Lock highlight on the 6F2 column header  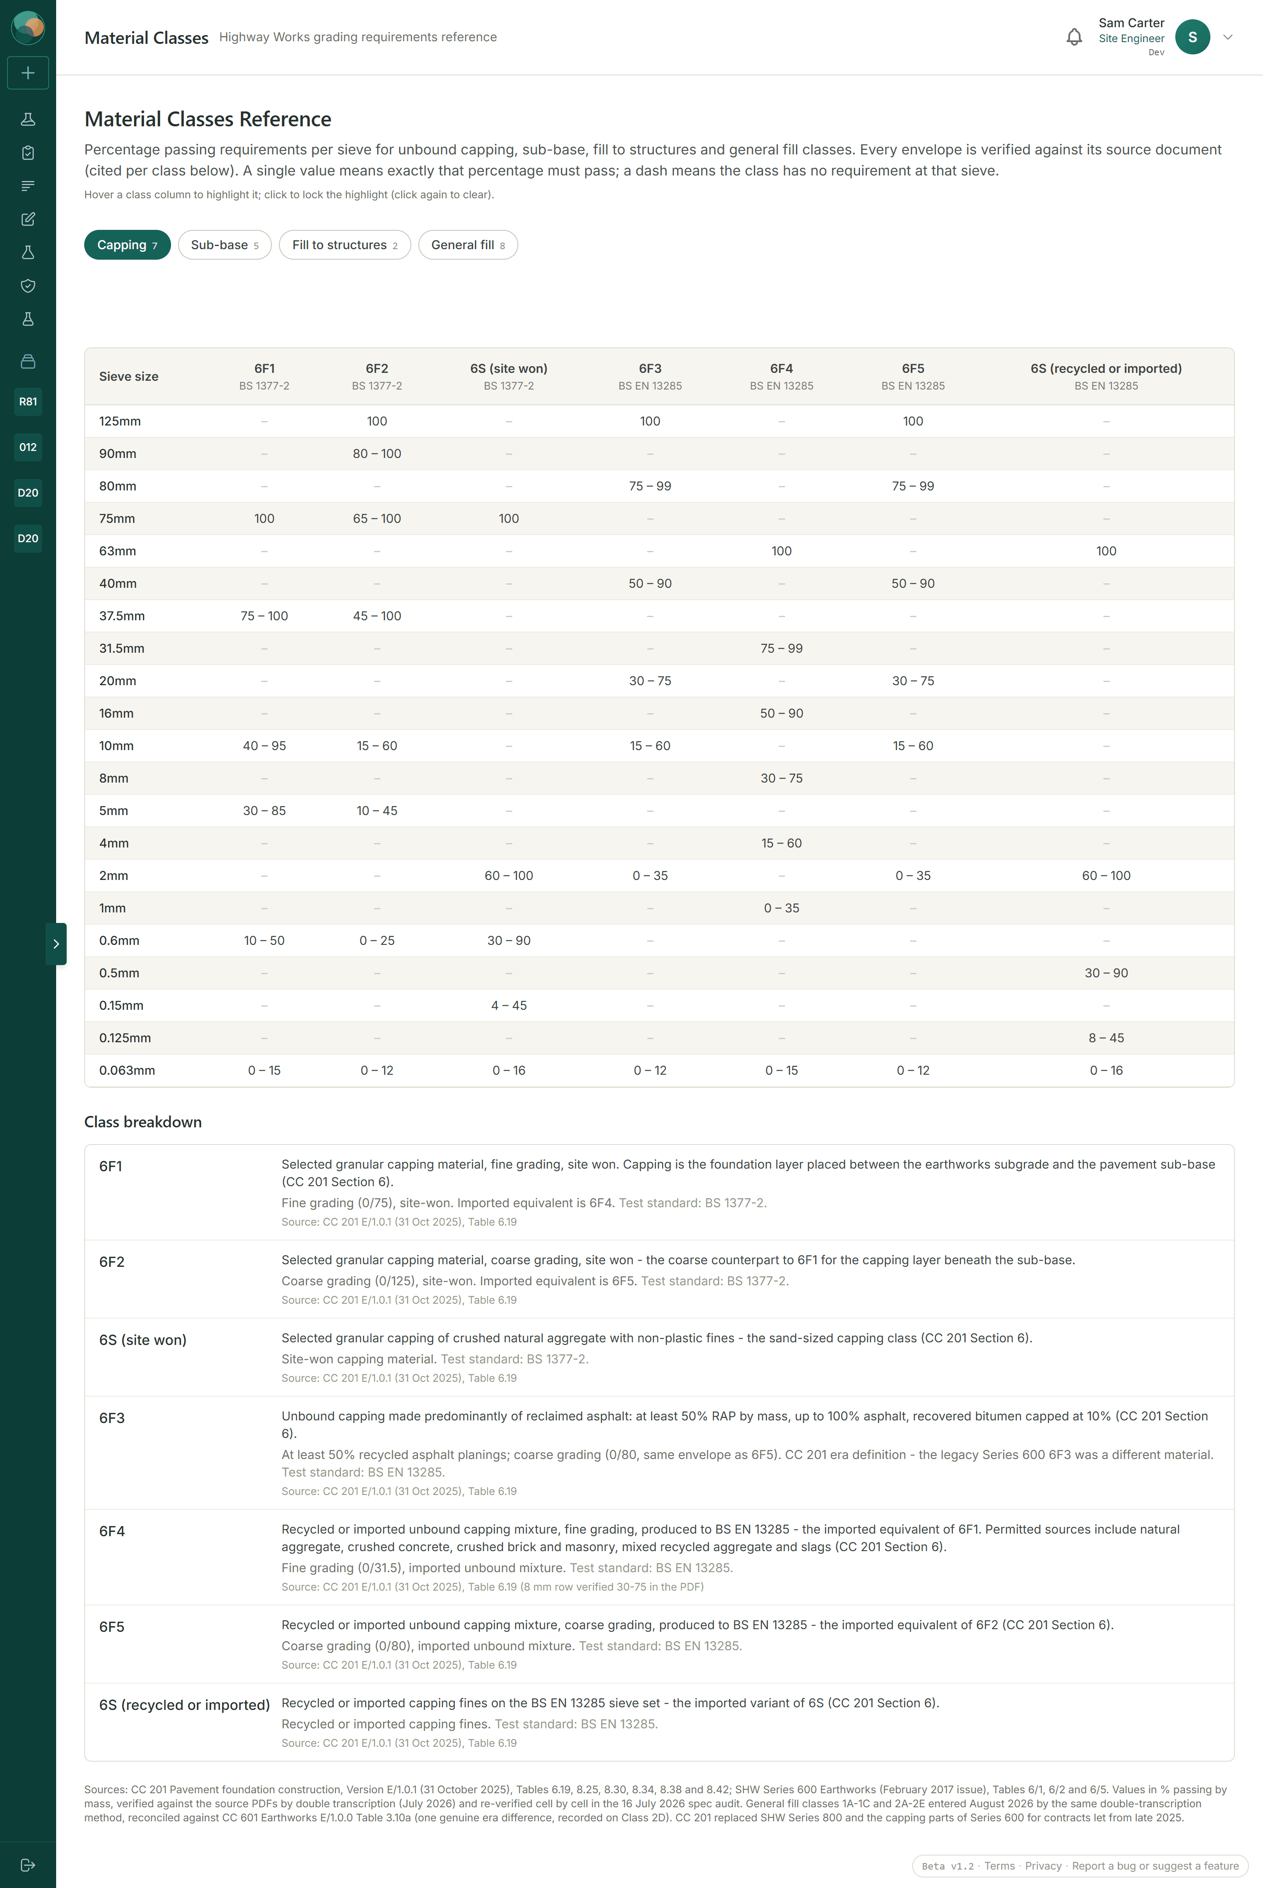tap(377, 376)
